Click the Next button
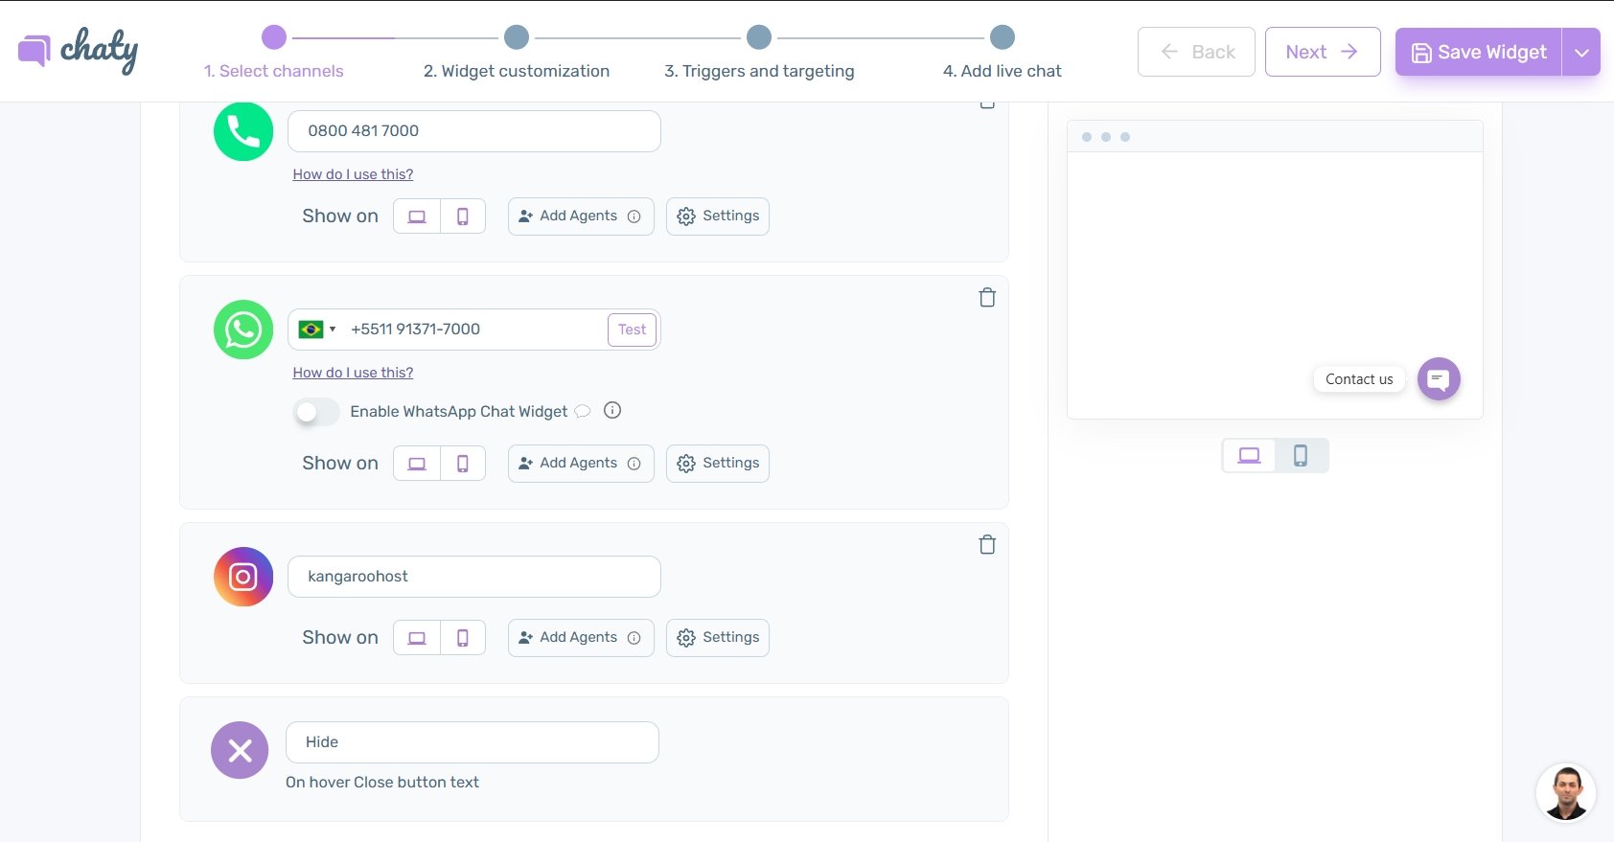This screenshot has width=1614, height=842. [x=1322, y=52]
